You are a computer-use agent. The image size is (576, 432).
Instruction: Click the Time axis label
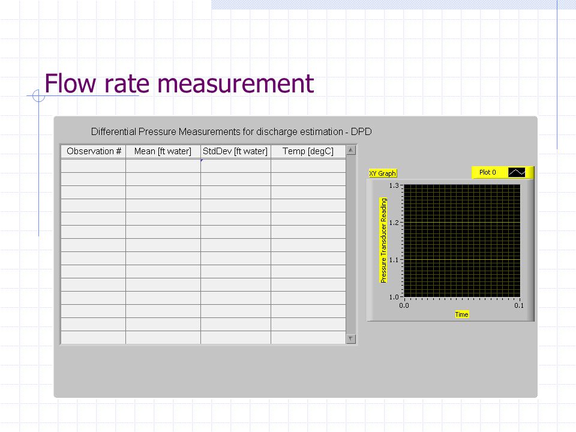[x=462, y=314]
